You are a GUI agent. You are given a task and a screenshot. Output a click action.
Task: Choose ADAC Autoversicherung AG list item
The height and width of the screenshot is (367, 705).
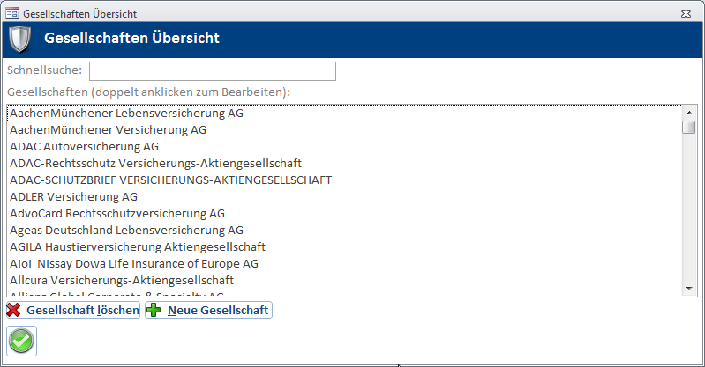pos(84,146)
